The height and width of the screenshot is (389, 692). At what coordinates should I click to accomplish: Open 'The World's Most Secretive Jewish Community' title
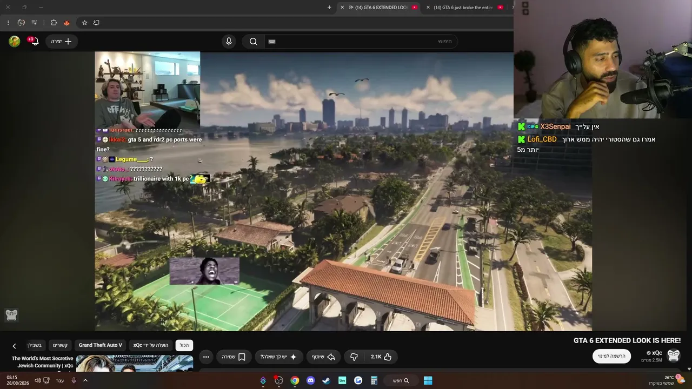(42, 362)
